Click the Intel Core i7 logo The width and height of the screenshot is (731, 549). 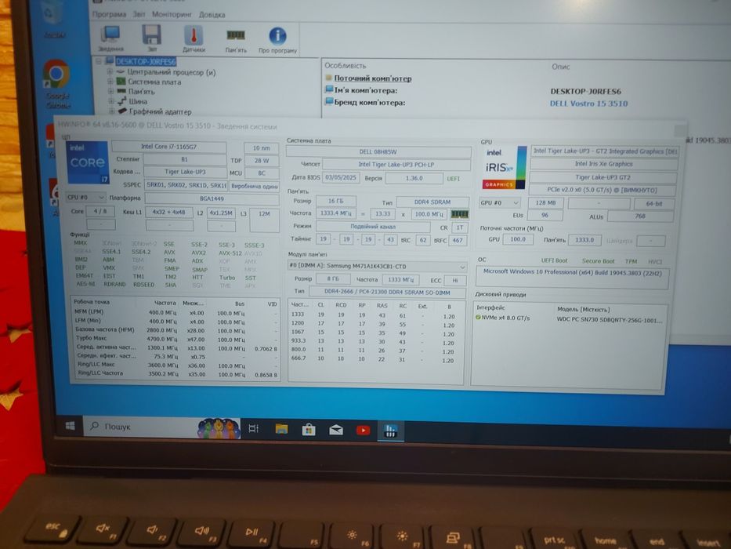click(88, 162)
